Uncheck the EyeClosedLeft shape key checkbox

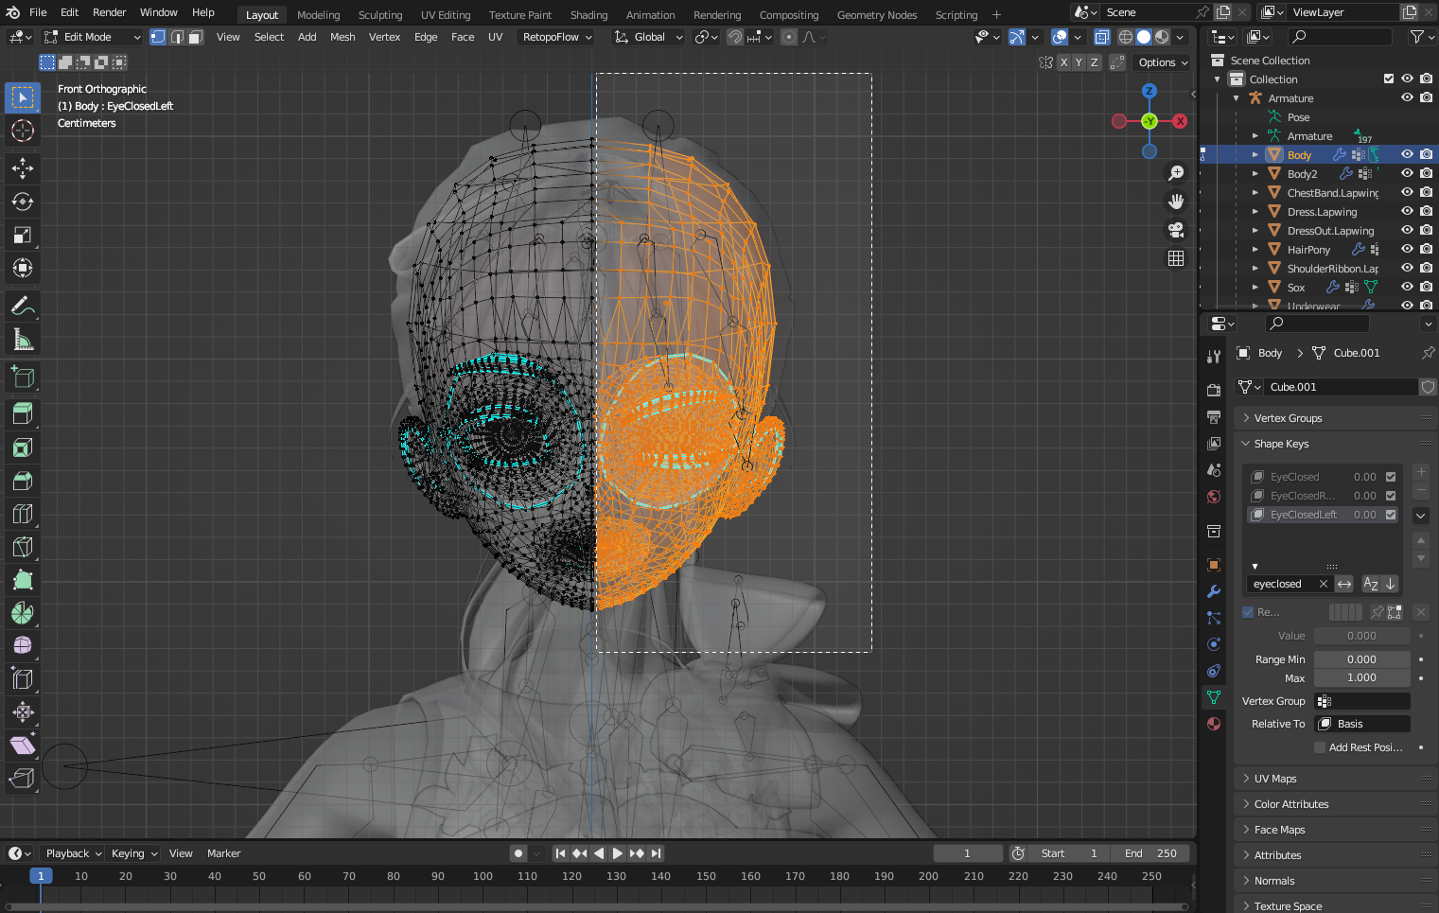tap(1391, 515)
